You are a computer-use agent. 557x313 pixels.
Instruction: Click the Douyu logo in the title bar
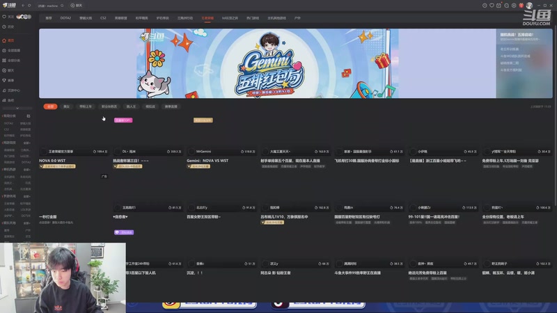tap(9, 6)
